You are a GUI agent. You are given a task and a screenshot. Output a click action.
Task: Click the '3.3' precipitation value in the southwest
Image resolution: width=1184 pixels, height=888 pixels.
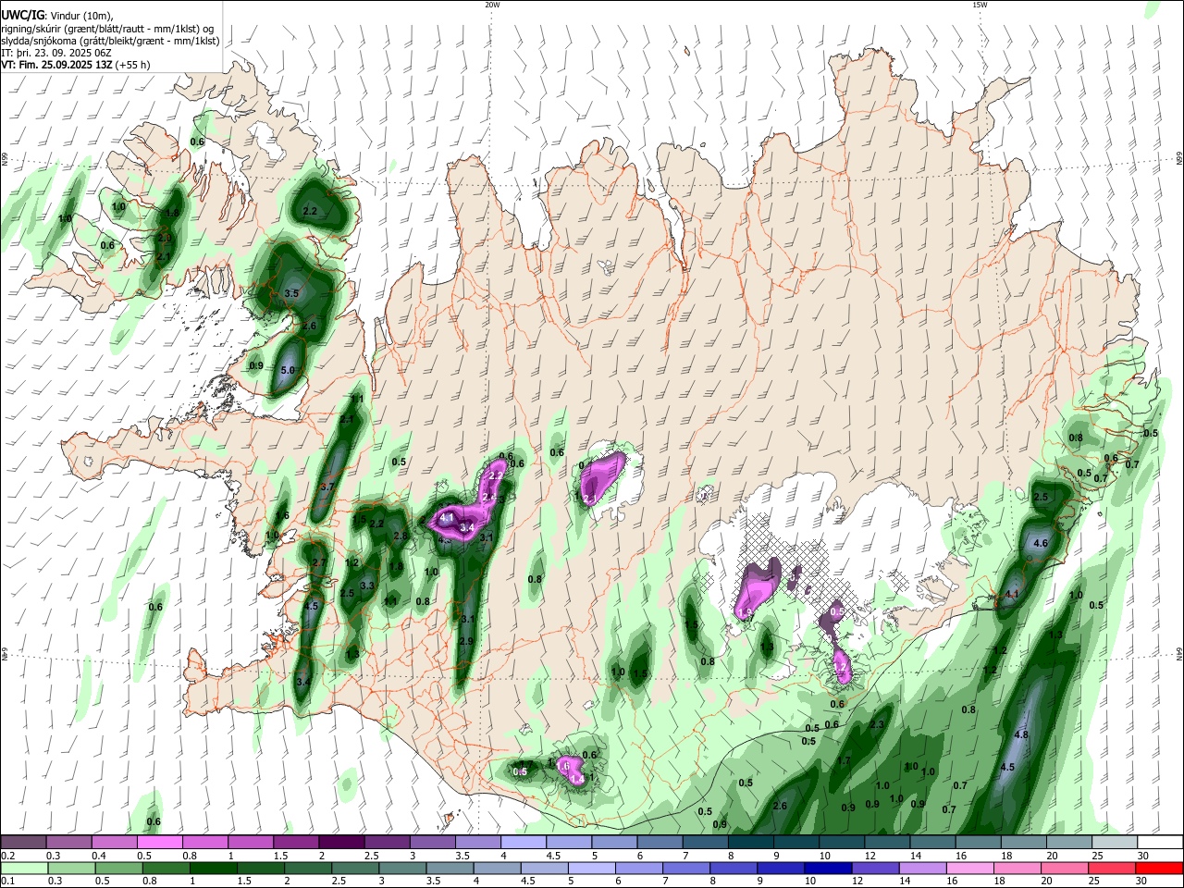[x=367, y=586]
